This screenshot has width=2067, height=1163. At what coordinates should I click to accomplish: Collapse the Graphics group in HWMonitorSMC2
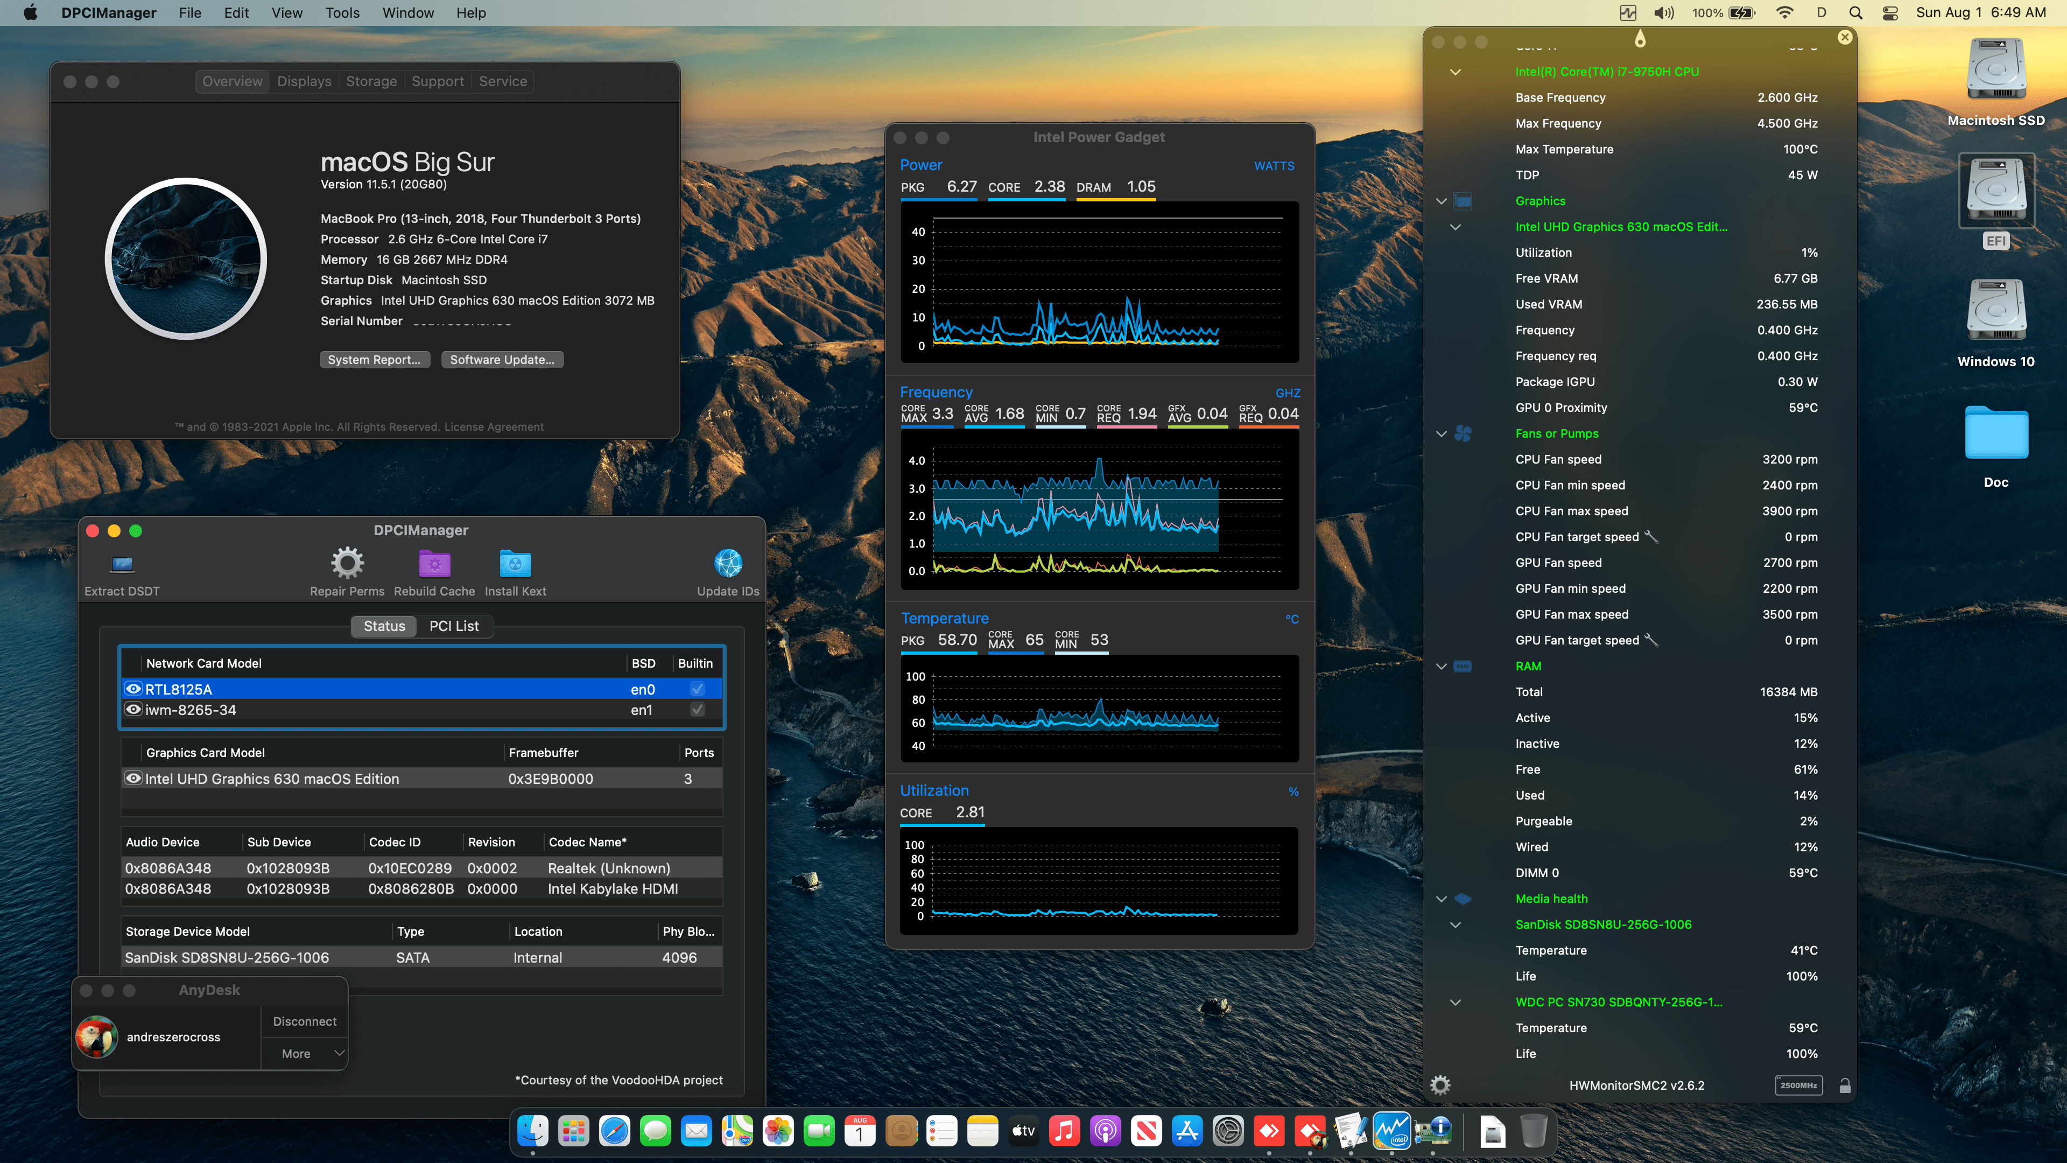pos(1441,201)
